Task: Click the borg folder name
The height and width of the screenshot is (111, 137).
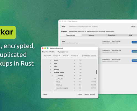Action: [x=55, y=63]
